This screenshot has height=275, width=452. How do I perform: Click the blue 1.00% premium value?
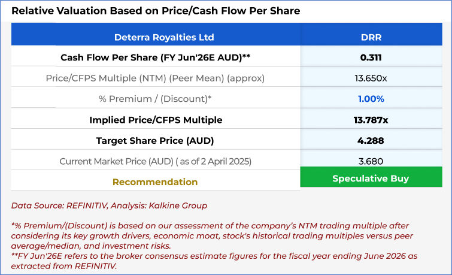coord(371,99)
